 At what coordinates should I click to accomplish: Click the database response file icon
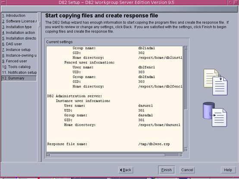coord(215,114)
